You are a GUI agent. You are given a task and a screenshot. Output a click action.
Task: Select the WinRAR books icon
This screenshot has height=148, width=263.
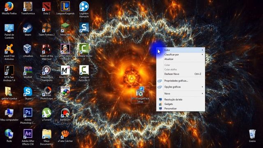[28, 70]
